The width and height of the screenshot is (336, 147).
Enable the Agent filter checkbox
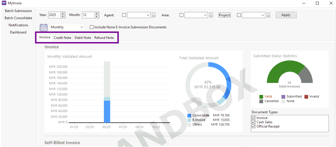pyautogui.click(x=124, y=15)
